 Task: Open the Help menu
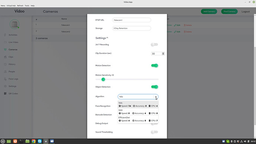33,6
